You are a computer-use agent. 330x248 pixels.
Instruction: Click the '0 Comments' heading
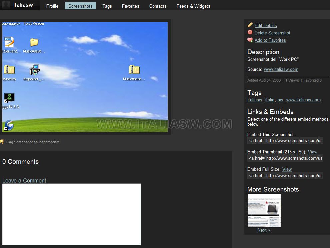(x=20, y=162)
